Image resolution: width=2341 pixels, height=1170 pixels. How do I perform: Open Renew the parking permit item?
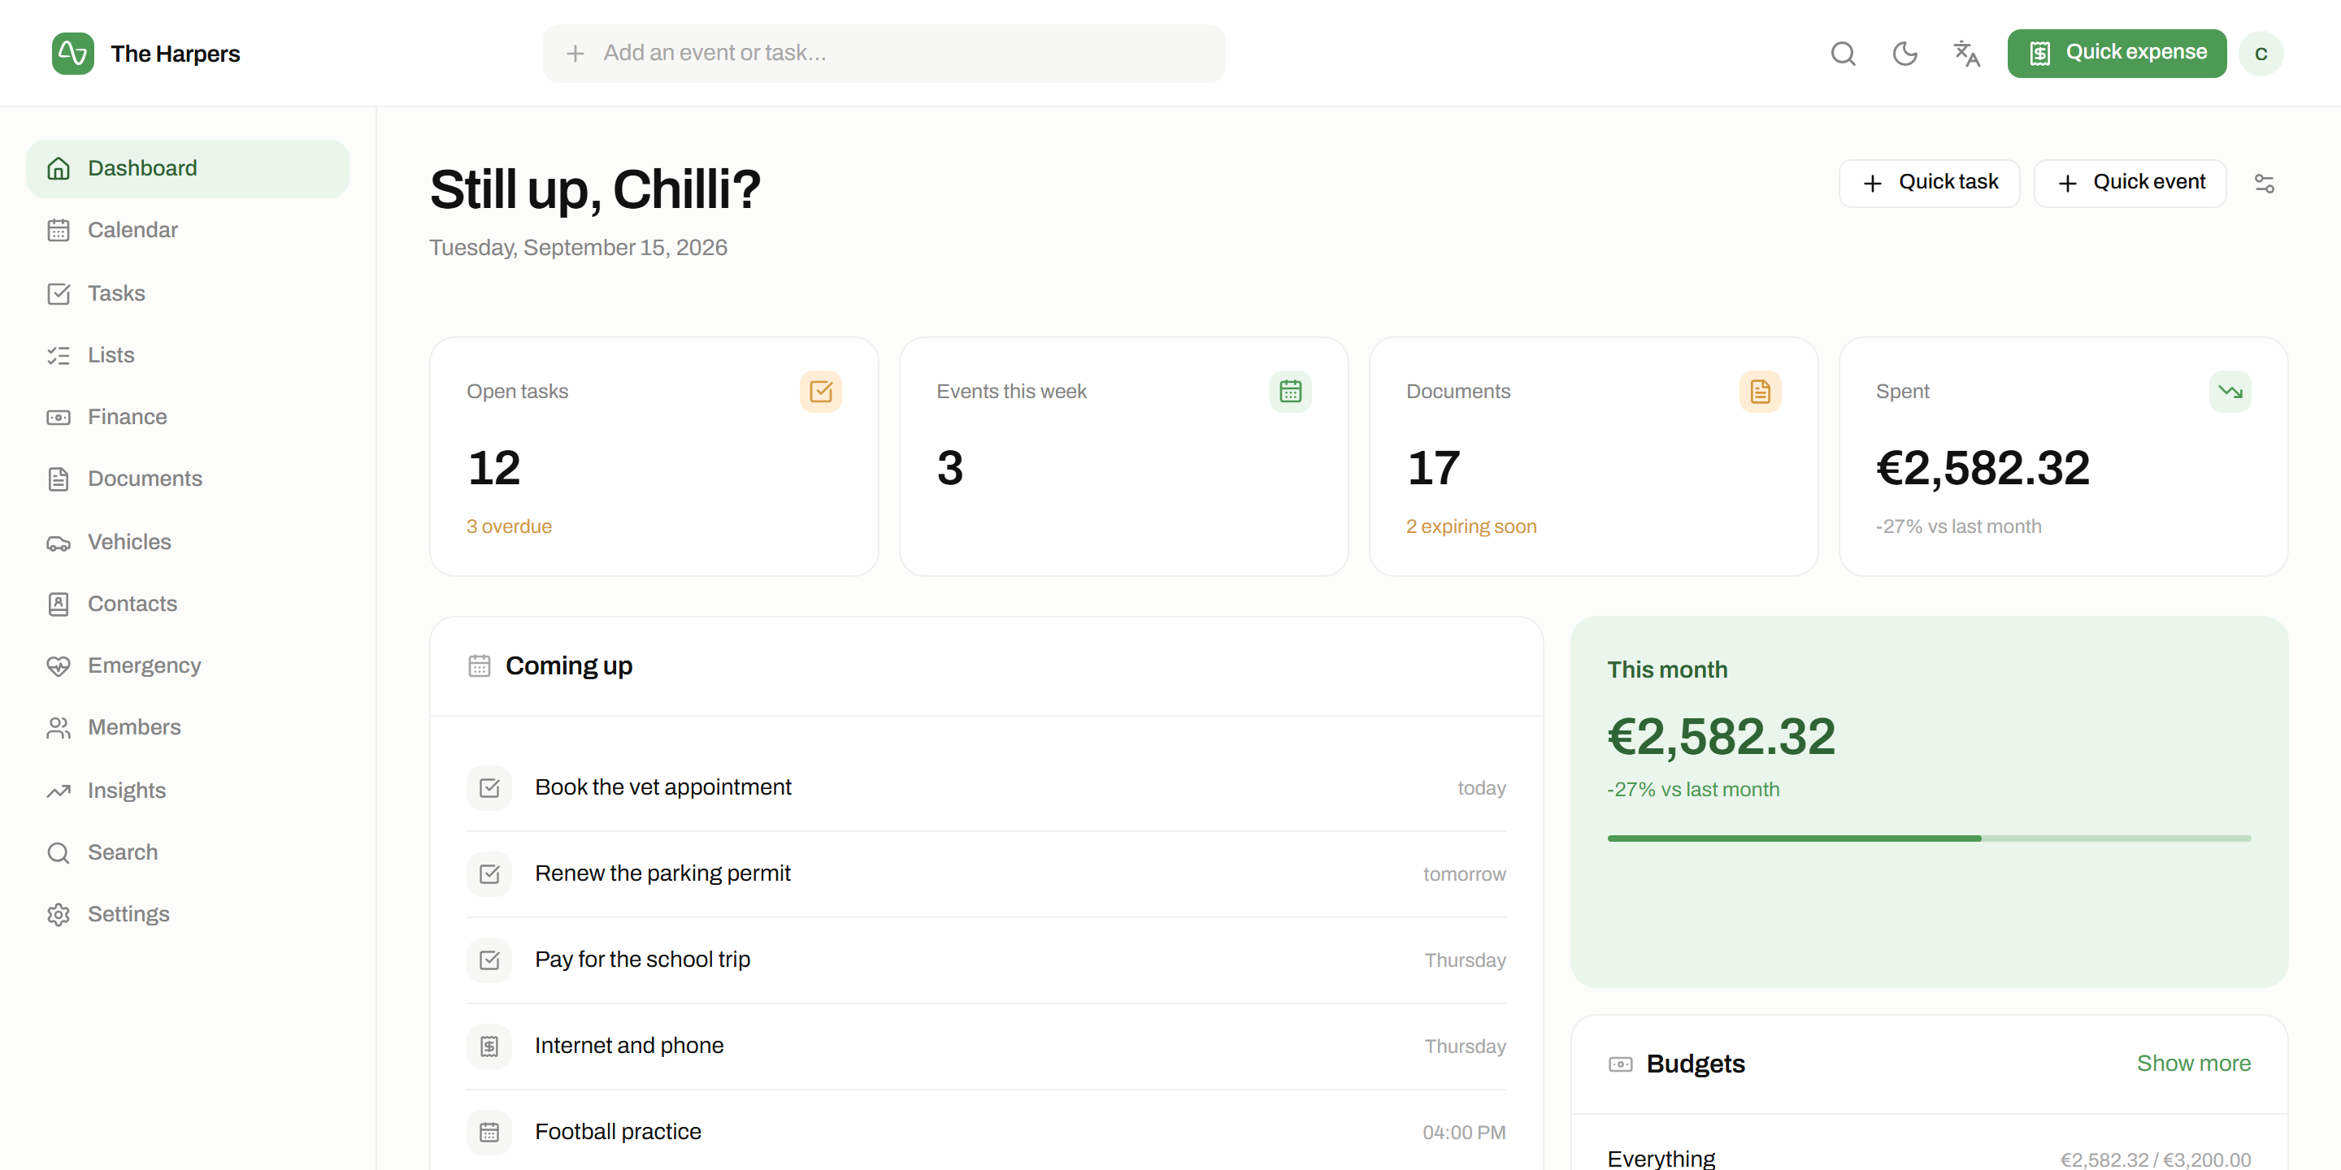click(986, 874)
